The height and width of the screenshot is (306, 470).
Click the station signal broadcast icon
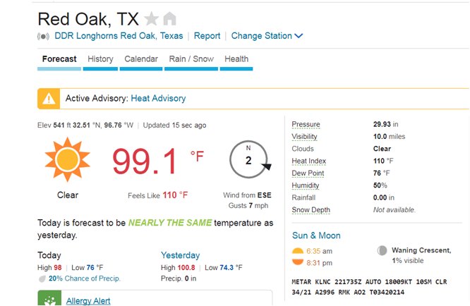(x=43, y=36)
